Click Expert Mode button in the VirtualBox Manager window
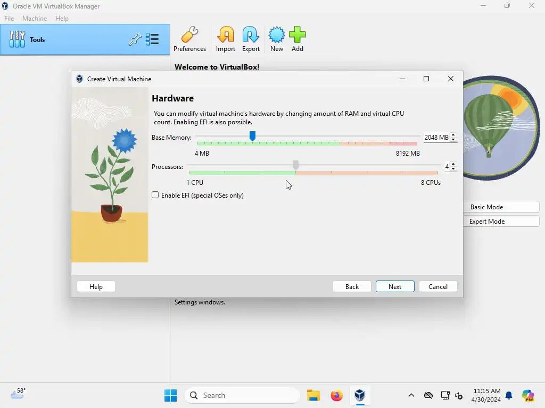 point(501,222)
